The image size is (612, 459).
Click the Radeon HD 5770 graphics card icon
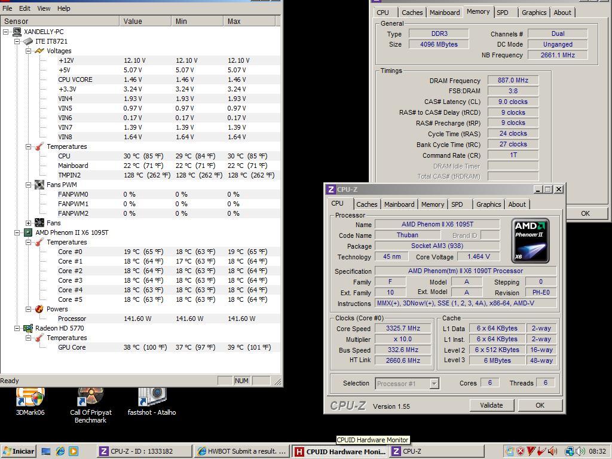click(28, 328)
